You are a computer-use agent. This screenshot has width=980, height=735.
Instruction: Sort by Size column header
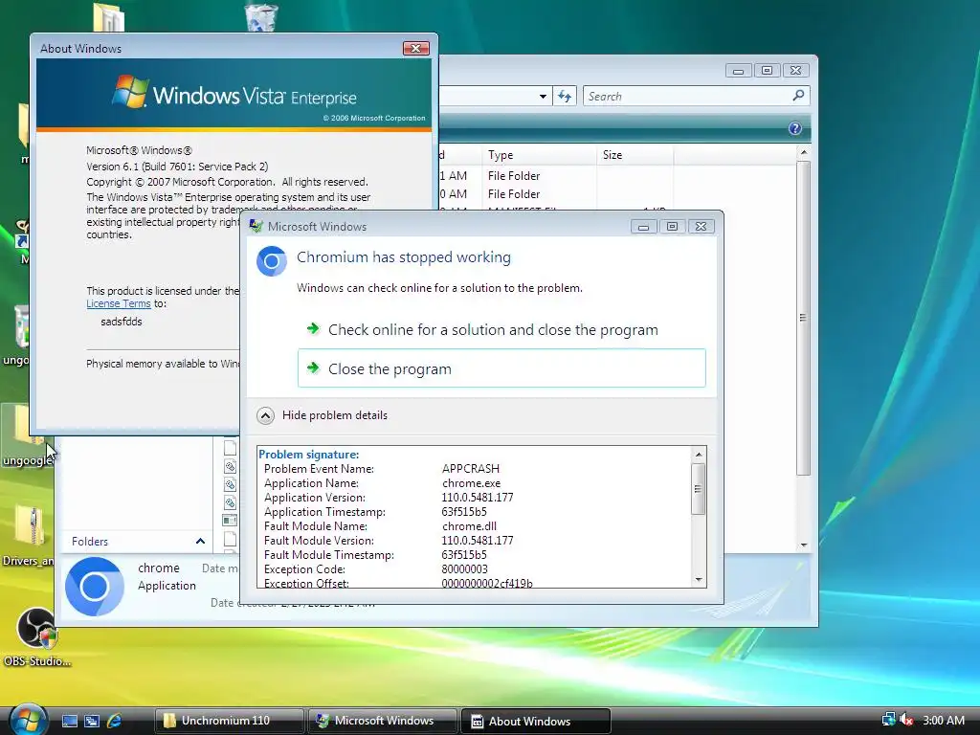(635, 155)
